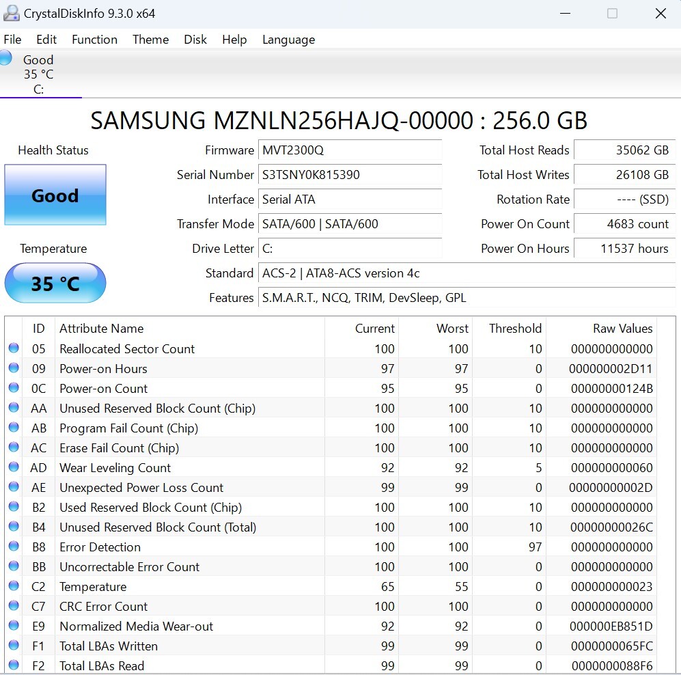Click status orb beside Reallocated Sector Count
Viewport: 681px width, 675px height.
click(x=14, y=348)
